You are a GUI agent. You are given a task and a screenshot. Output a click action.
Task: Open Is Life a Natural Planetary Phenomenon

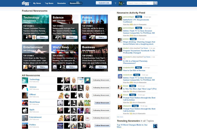tap(135, 62)
